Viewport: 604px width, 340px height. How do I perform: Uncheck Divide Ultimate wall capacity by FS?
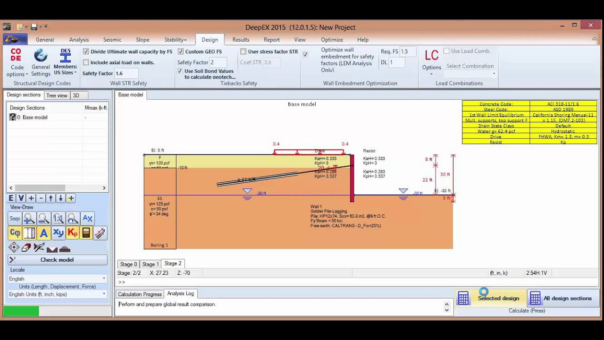click(x=86, y=51)
